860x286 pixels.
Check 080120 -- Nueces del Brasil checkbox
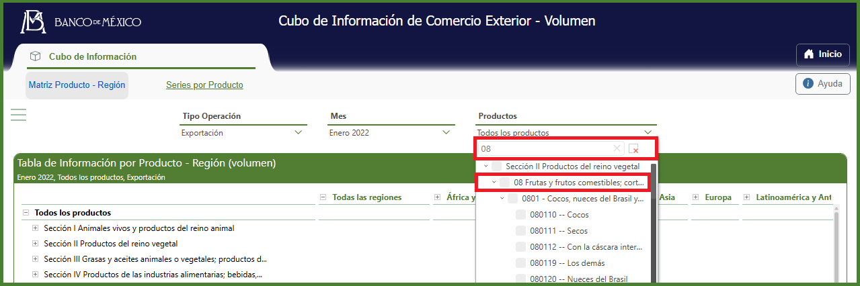pyautogui.click(x=521, y=279)
